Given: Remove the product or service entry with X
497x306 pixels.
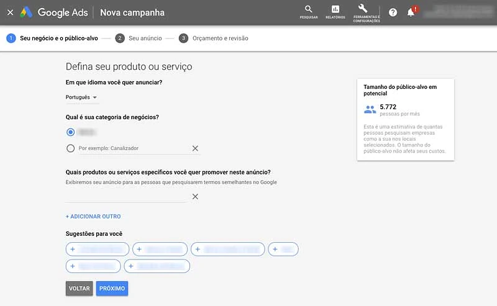Looking at the screenshot, I should click(195, 196).
